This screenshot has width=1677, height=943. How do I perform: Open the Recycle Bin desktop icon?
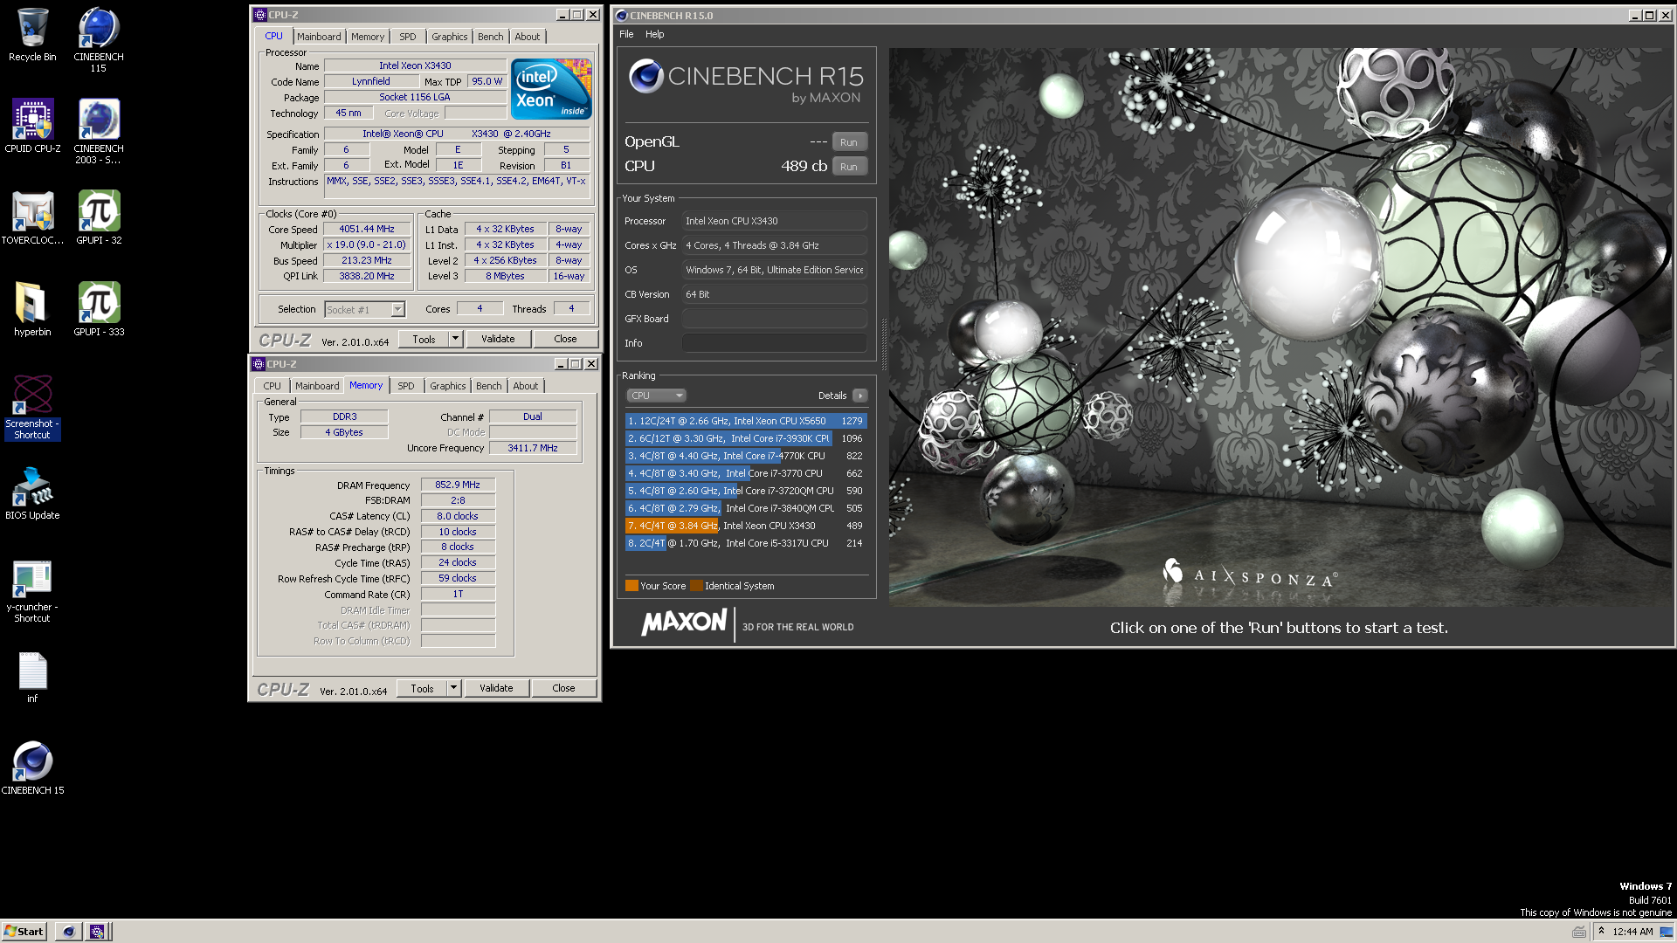pyautogui.click(x=32, y=35)
